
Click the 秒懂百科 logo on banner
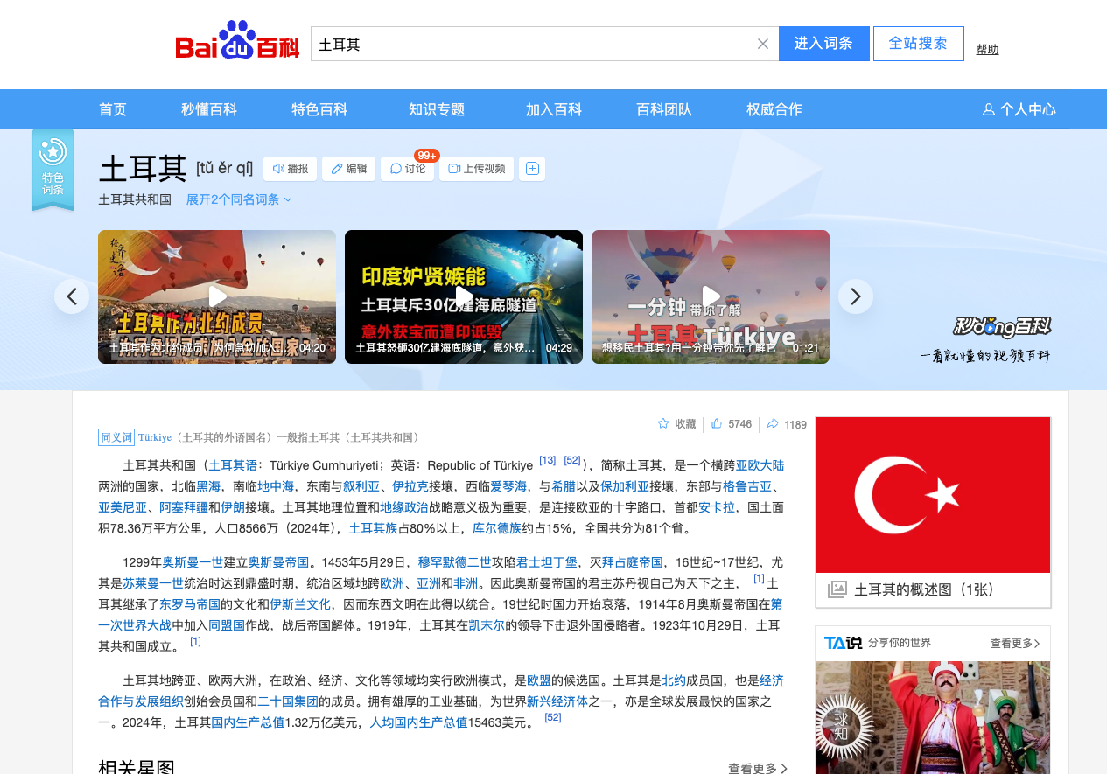[x=1001, y=328]
